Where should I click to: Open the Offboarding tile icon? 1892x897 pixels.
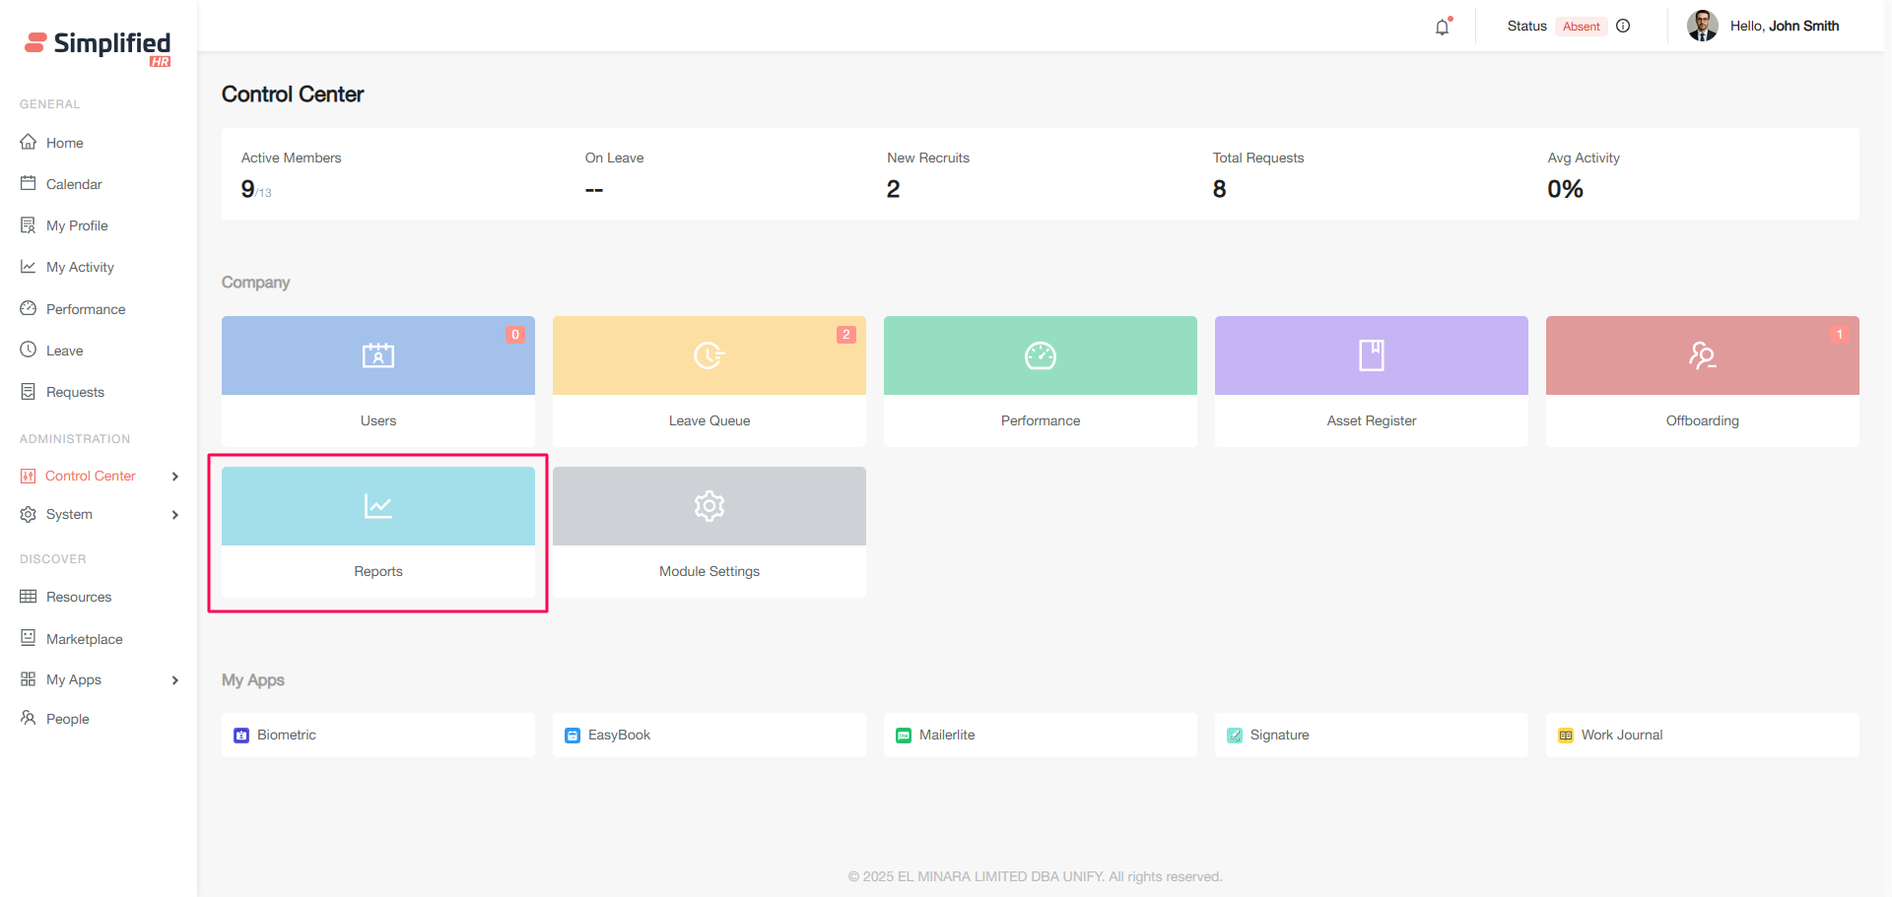click(x=1702, y=355)
